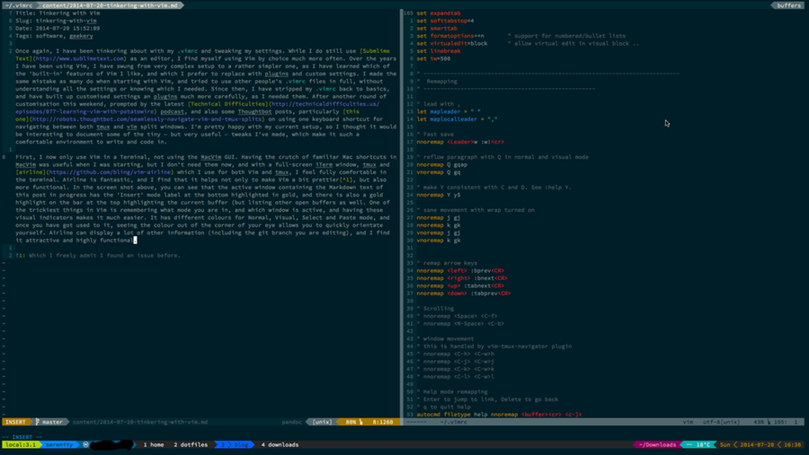Click the line-number symbol beside 105: 1
The image size is (809, 455).
click(769, 422)
